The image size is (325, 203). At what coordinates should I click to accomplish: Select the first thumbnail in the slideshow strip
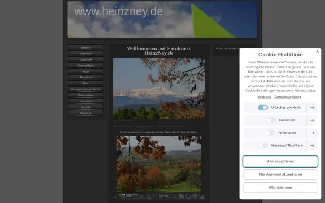pos(122,197)
